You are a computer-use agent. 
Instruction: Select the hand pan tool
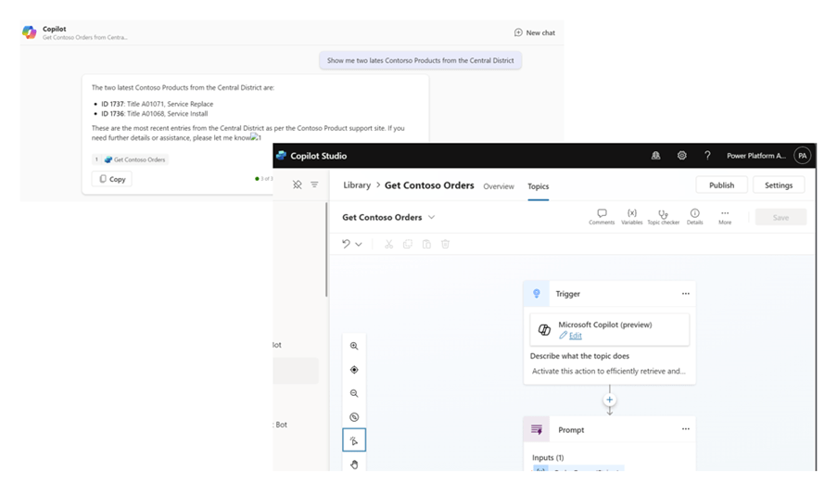click(x=354, y=464)
